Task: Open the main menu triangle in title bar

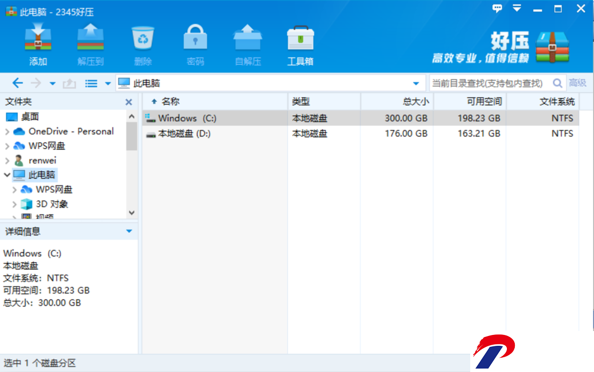Action: tap(517, 8)
